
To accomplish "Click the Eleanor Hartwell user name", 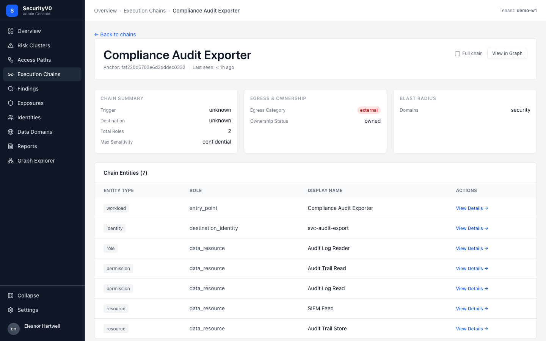I will point(42,326).
